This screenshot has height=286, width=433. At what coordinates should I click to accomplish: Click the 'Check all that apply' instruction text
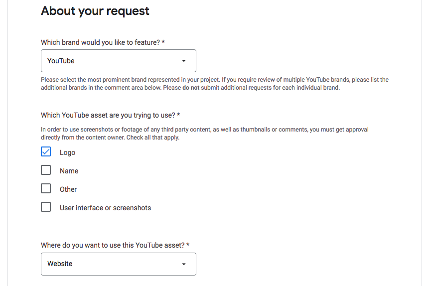pos(152,138)
